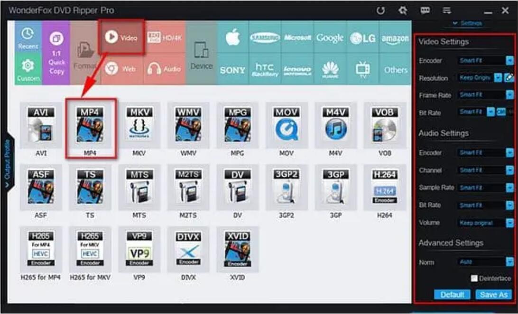Open the Video Encoder dropdown
Screen dimensions: 518x314
pyautogui.click(x=510, y=60)
